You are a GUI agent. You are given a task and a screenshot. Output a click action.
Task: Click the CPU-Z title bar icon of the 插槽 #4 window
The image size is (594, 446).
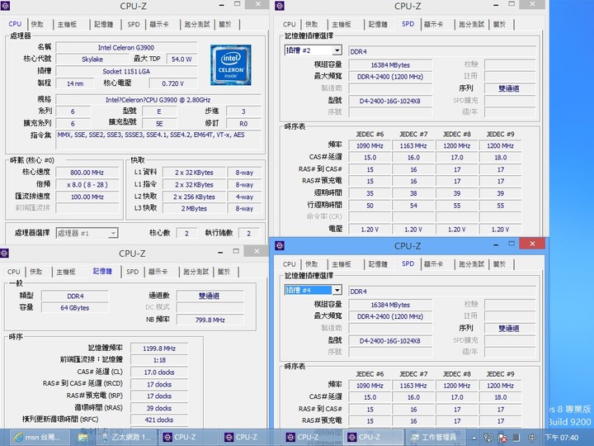[280, 246]
